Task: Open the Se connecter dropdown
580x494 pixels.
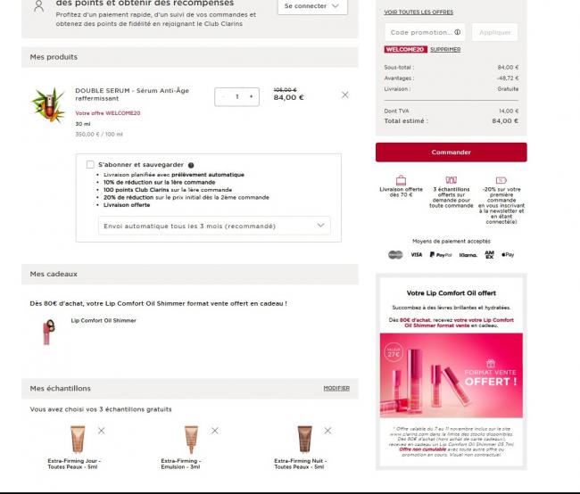Action: point(312,6)
